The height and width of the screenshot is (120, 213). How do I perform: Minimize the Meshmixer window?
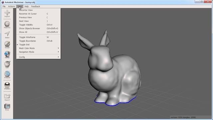197,2
